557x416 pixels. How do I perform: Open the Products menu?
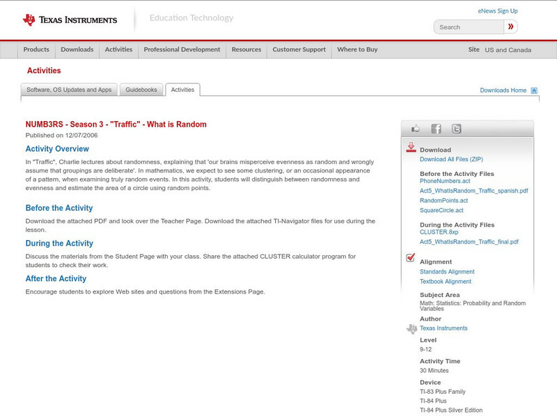tap(36, 49)
